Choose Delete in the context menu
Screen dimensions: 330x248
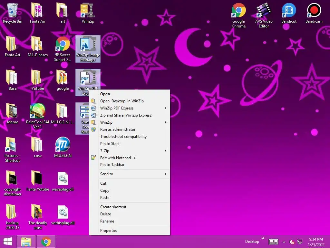click(130, 214)
